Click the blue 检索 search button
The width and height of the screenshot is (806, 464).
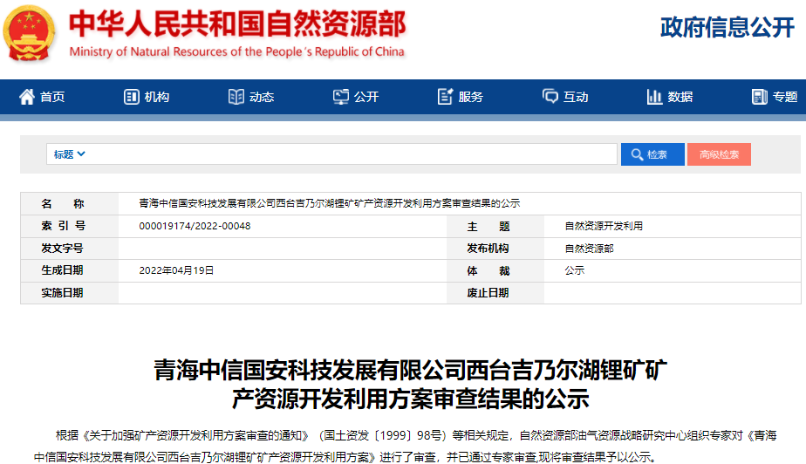(652, 154)
